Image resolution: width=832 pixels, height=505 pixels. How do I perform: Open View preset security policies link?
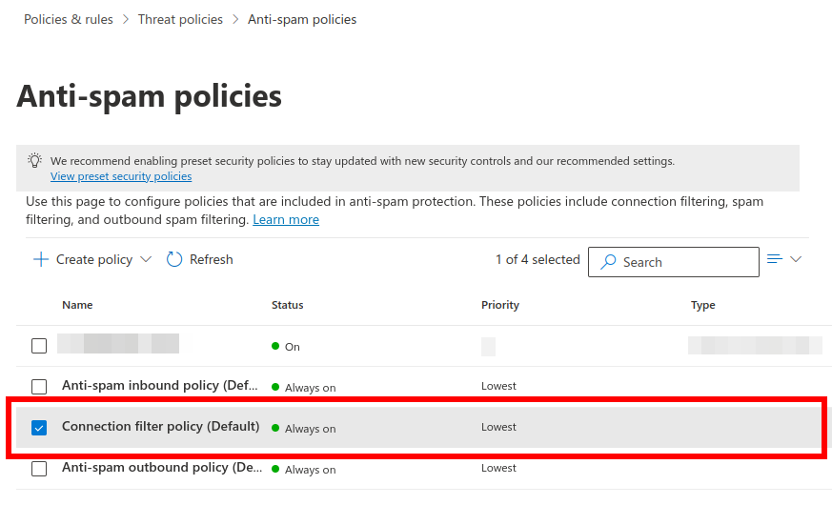pos(121,176)
